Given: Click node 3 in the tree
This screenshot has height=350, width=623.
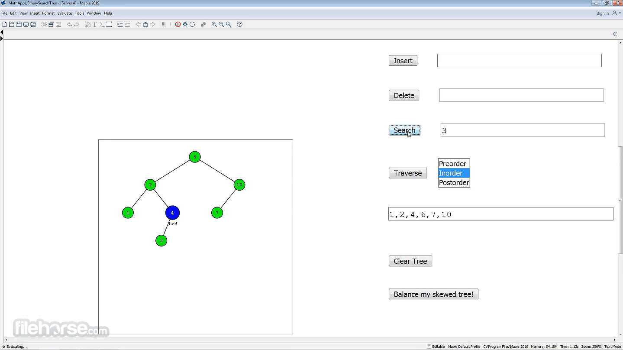Looking at the screenshot, I should pos(161,240).
